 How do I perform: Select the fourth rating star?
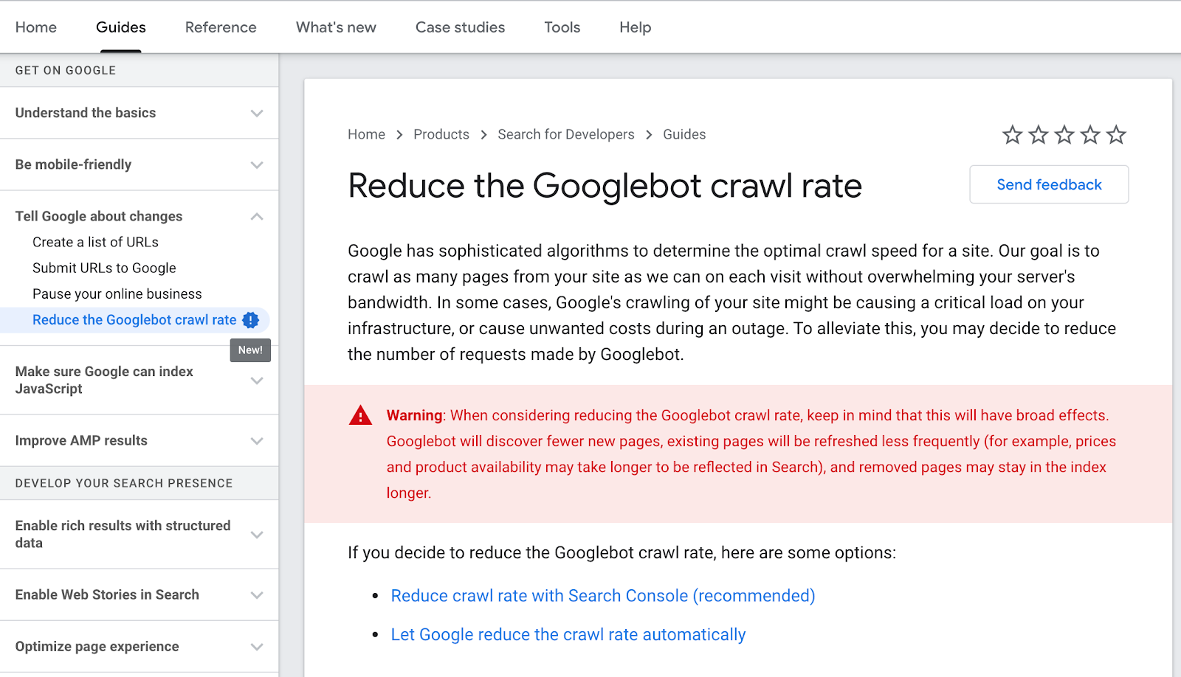(x=1090, y=135)
